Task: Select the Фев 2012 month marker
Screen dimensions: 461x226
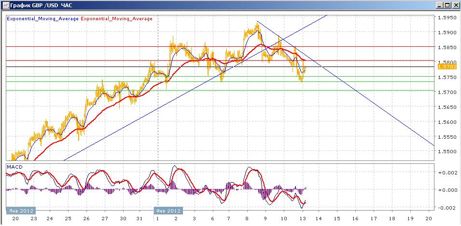Action: pyautogui.click(x=168, y=211)
